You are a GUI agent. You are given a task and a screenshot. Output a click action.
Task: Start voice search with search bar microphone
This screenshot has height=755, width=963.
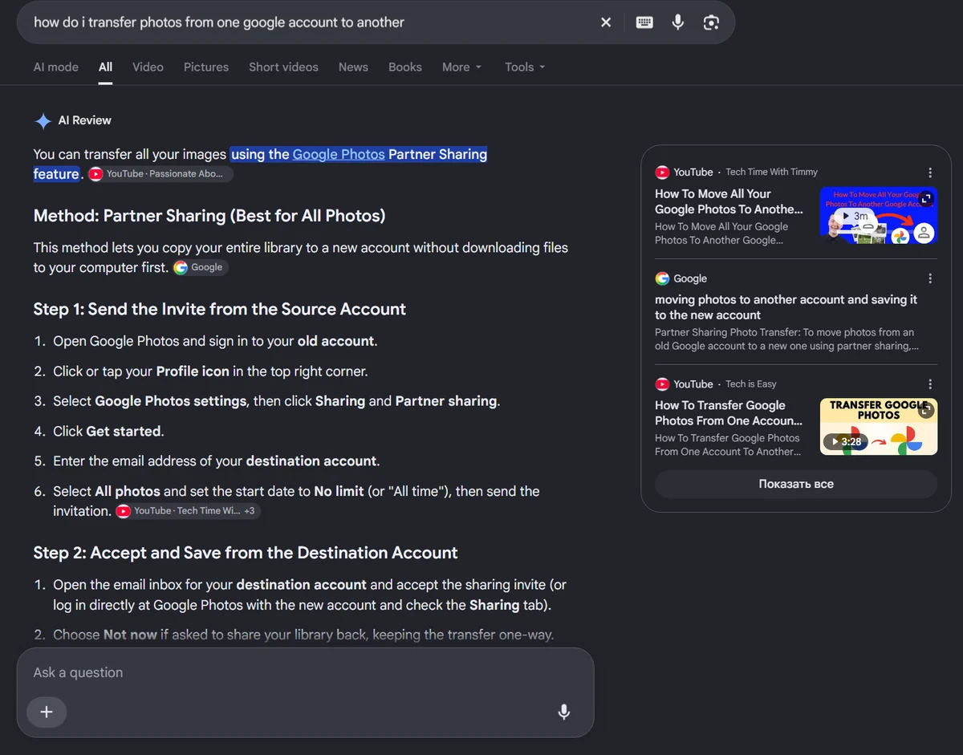pyautogui.click(x=678, y=22)
